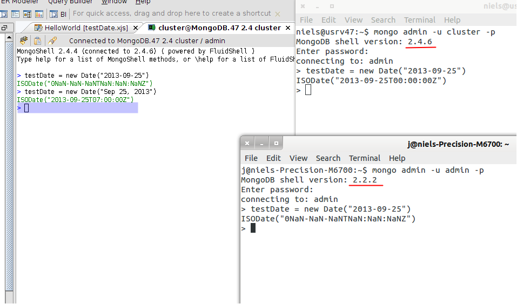
Task: Click the scroll up arrow of left scrollbar
Action: [x=9, y=38]
